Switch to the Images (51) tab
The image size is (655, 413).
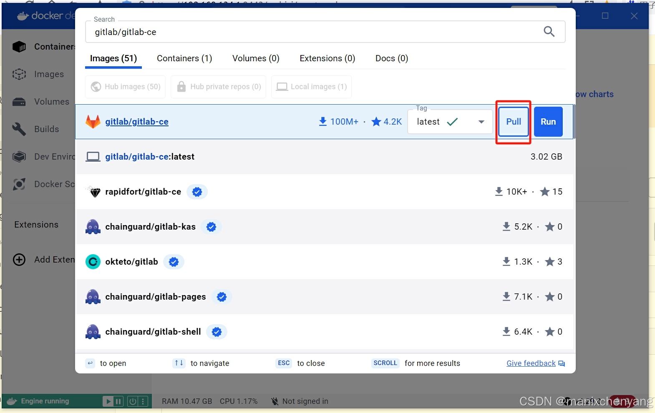tap(113, 58)
